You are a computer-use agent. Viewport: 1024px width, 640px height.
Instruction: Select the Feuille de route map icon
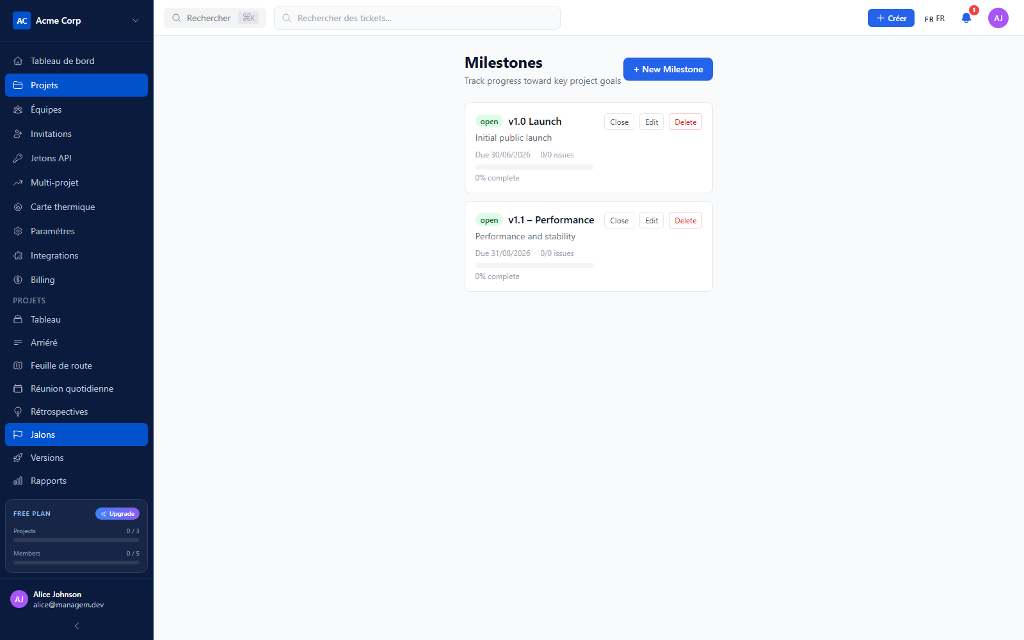coord(18,365)
